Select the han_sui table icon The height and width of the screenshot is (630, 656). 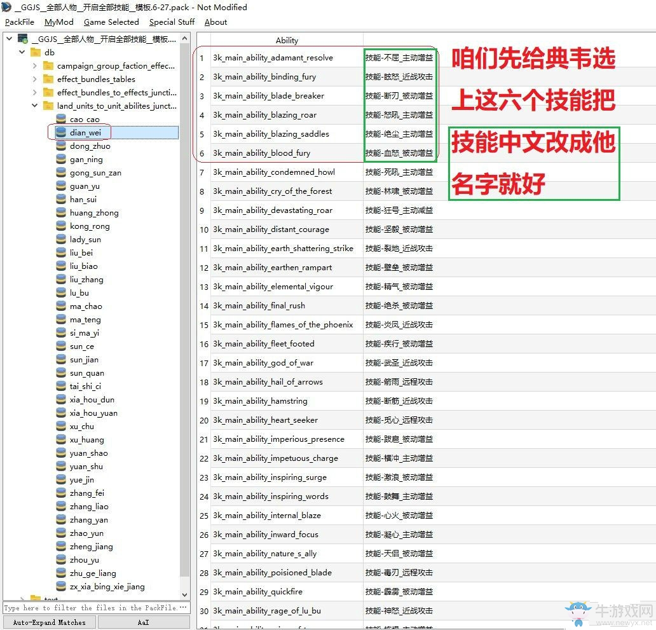[x=61, y=200]
